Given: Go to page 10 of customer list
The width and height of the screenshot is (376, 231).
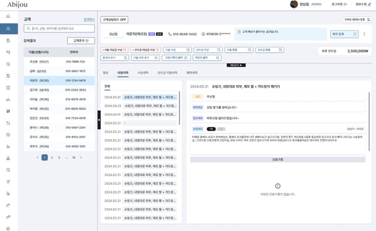Looking at the screenshot, I should (74, 157).
